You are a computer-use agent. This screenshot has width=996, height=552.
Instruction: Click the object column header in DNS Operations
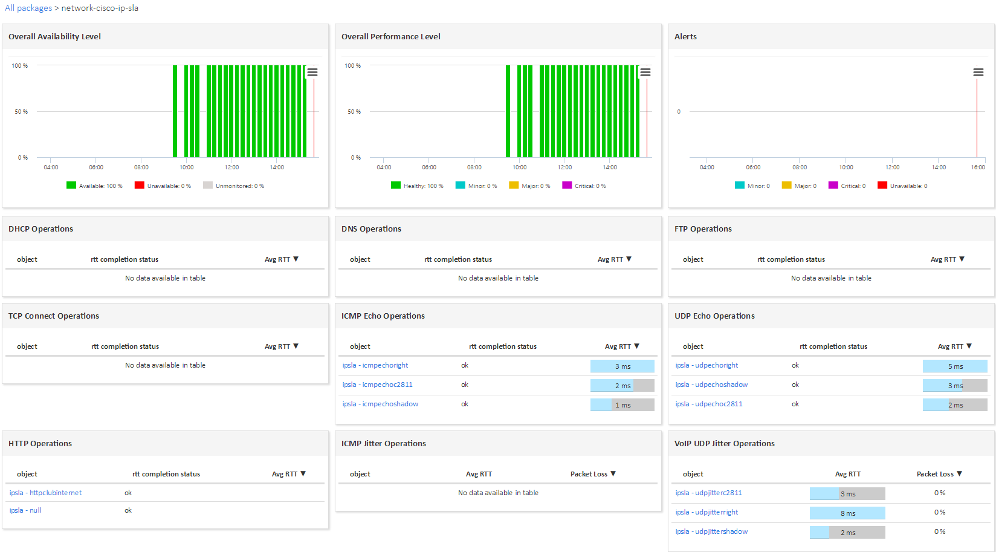point(360,259)
